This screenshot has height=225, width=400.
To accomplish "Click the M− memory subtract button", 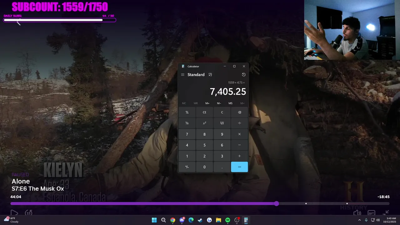I will [219, 103].
